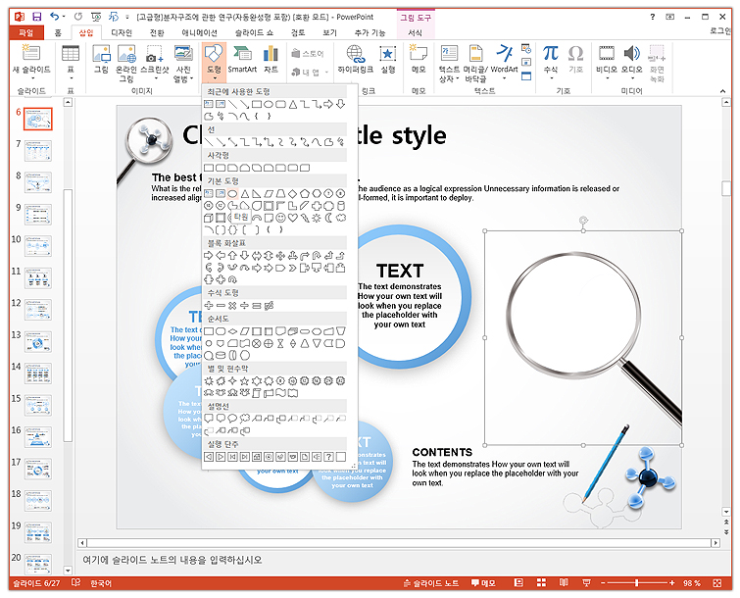Toggle 메모 comments pane in status bar
The height and width of the screenshot is (598, 740).
click(483, 583)
